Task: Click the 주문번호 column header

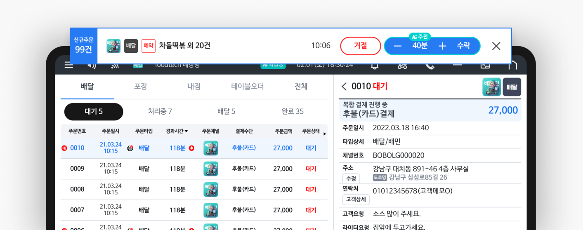Action: coord(77,131)
